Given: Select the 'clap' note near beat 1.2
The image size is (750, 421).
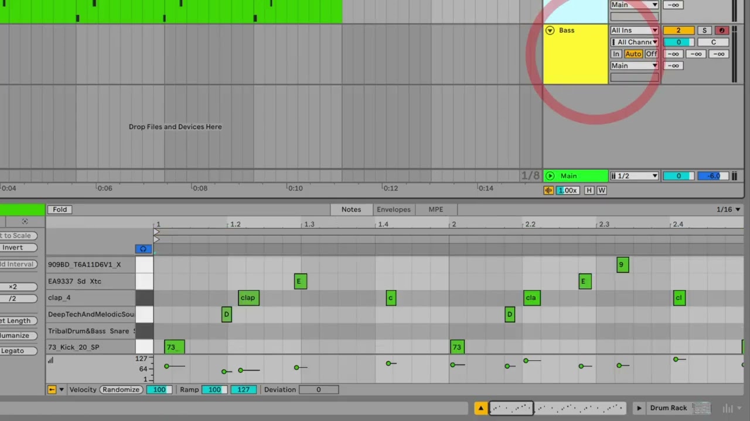Looking at the screenshot, I should pos(248,298).
